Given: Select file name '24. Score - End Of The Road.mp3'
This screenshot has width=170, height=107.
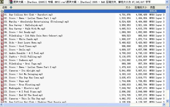Looking at the screenshot, I should (23, 95).
